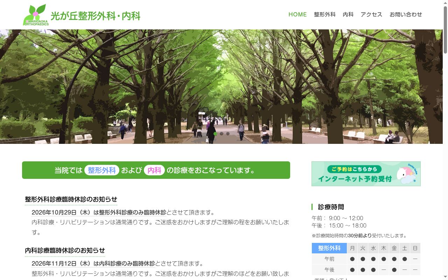Click the blue 整形外科 schedule table header
The width and height of the screenshot is (448, 280).
(x=329, y=248)
